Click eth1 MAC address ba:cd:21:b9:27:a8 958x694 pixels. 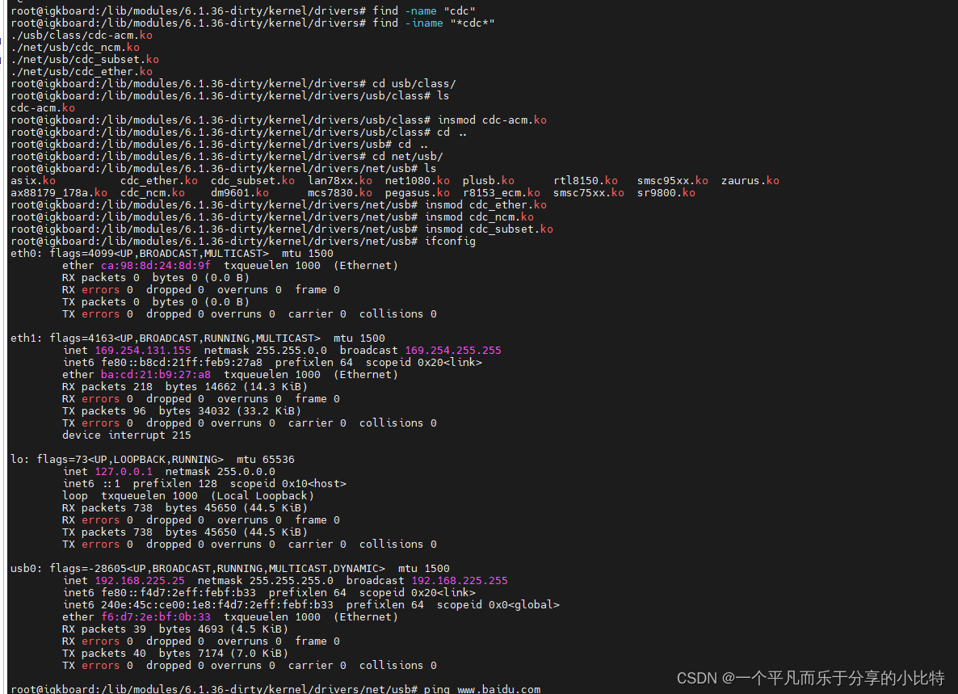pos(156,375)
